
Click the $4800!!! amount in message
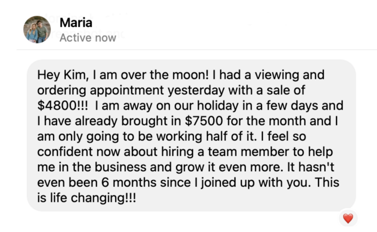pos(63,106)
